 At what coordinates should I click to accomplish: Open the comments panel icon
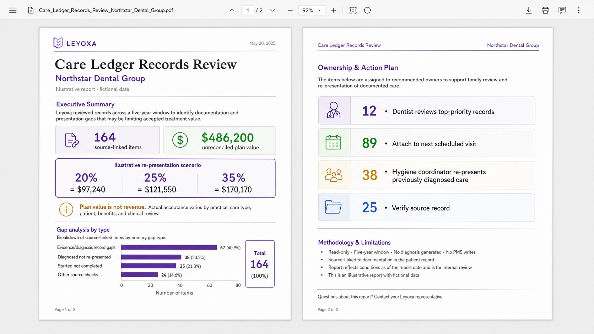(x=562, y=10)
